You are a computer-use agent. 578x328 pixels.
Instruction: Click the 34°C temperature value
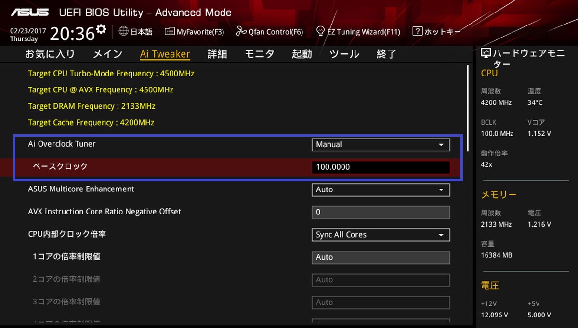click(535, 102)
